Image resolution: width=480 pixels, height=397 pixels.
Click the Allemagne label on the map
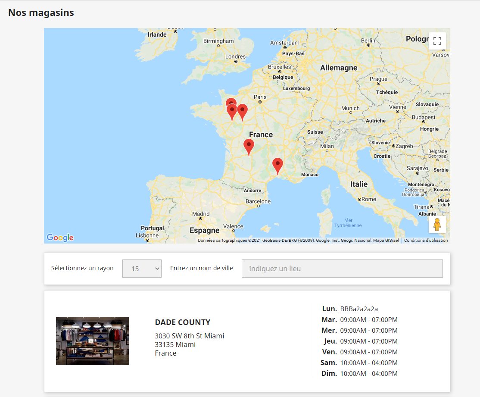[x=339, y=68]
